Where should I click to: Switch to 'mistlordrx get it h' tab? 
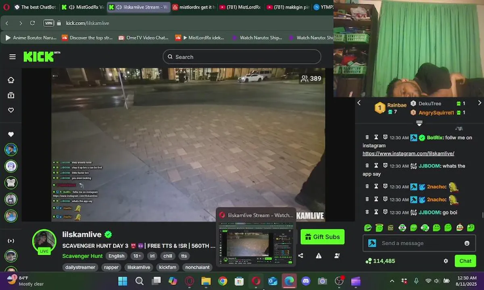tap(194, 7)
